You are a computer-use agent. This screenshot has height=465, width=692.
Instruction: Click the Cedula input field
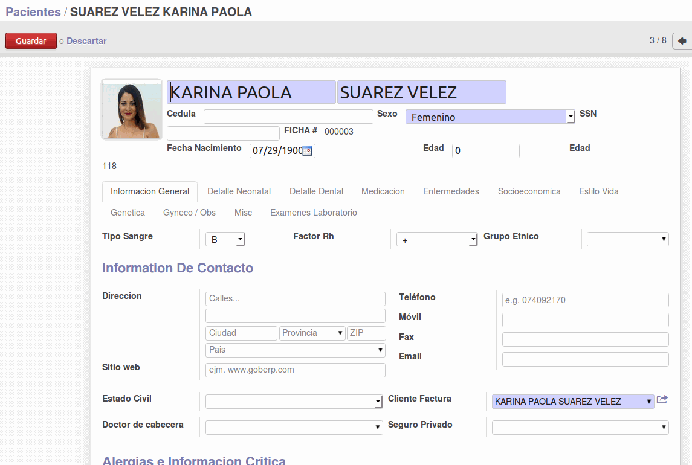pyautogui.click(x=288, y=117)
